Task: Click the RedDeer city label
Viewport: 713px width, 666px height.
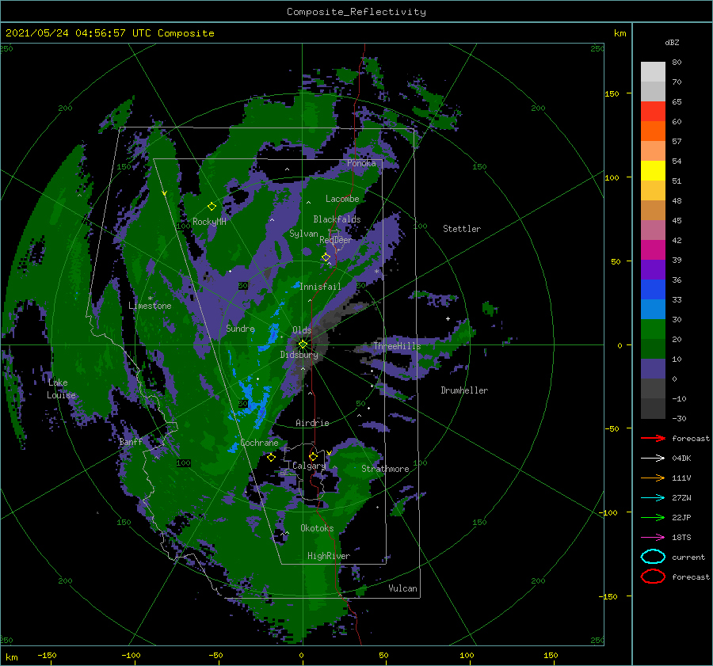Action: tap(336, 240)
